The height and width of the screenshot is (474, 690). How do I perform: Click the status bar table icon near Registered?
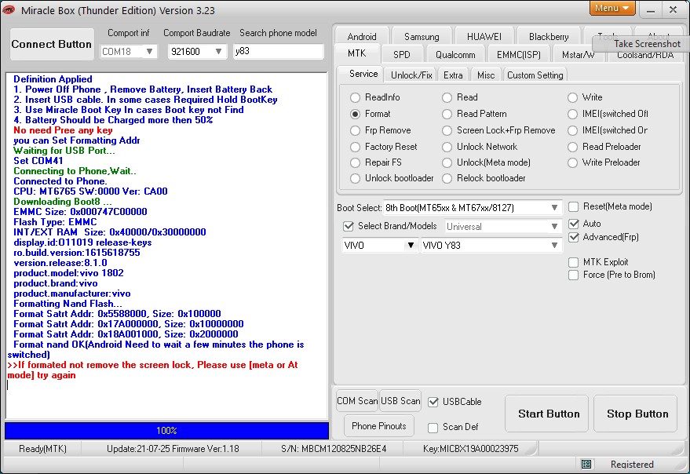(x=586, y=464)
